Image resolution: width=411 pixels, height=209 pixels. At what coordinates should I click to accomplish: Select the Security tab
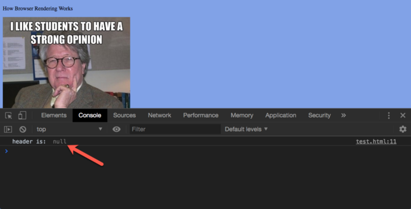pyautogui.click(x=320, y=116)
